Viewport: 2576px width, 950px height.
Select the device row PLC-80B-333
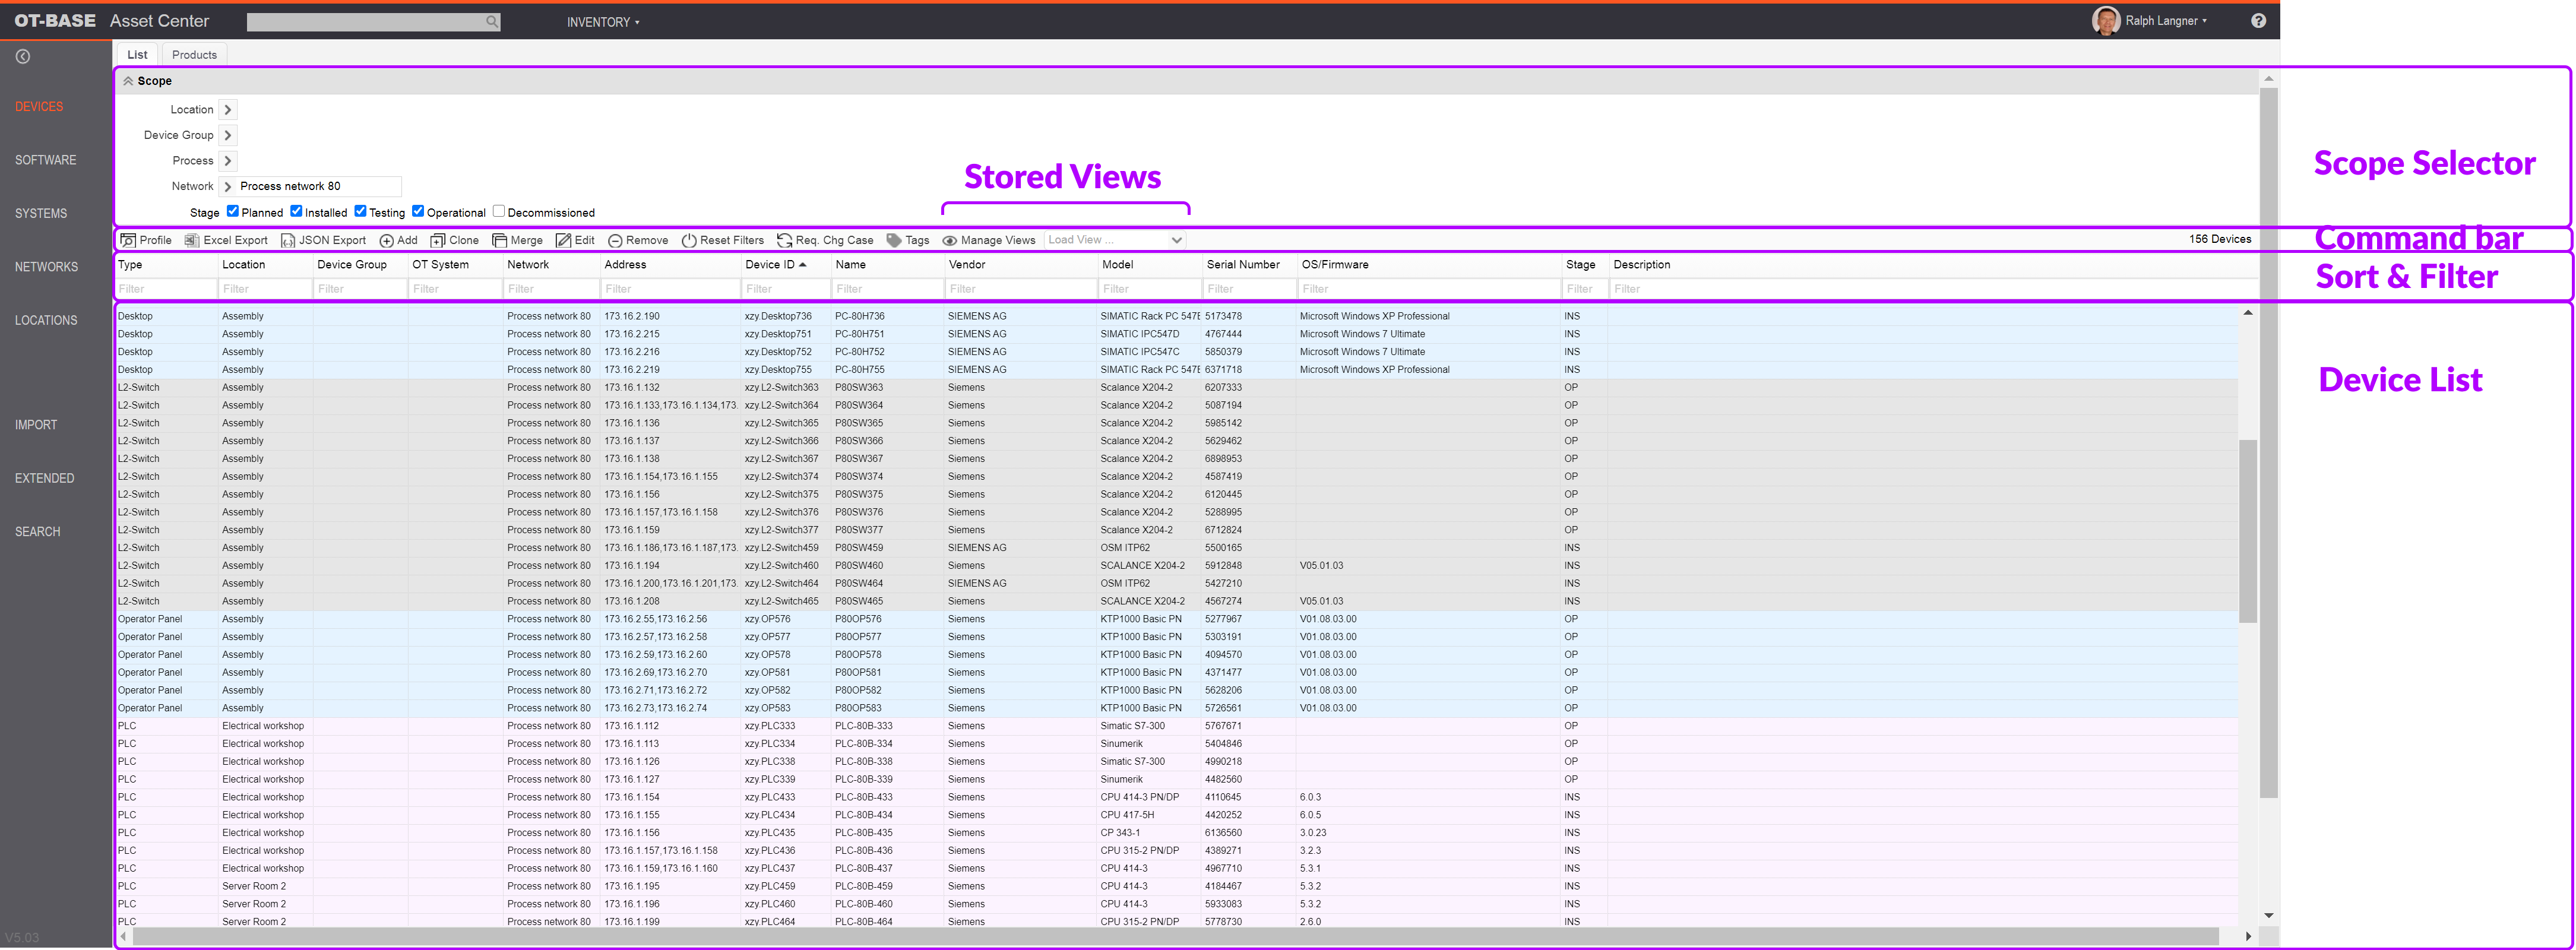pos(1176,726)
